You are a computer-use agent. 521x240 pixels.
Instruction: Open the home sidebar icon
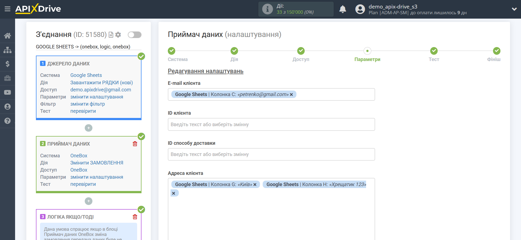point(7,36)
